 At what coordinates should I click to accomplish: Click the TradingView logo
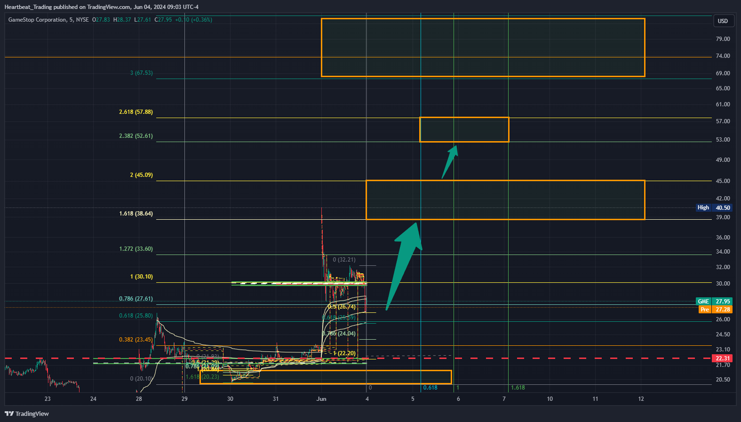click(27, 414)
